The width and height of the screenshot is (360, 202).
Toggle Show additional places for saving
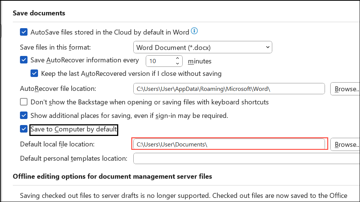pos(24,116)
